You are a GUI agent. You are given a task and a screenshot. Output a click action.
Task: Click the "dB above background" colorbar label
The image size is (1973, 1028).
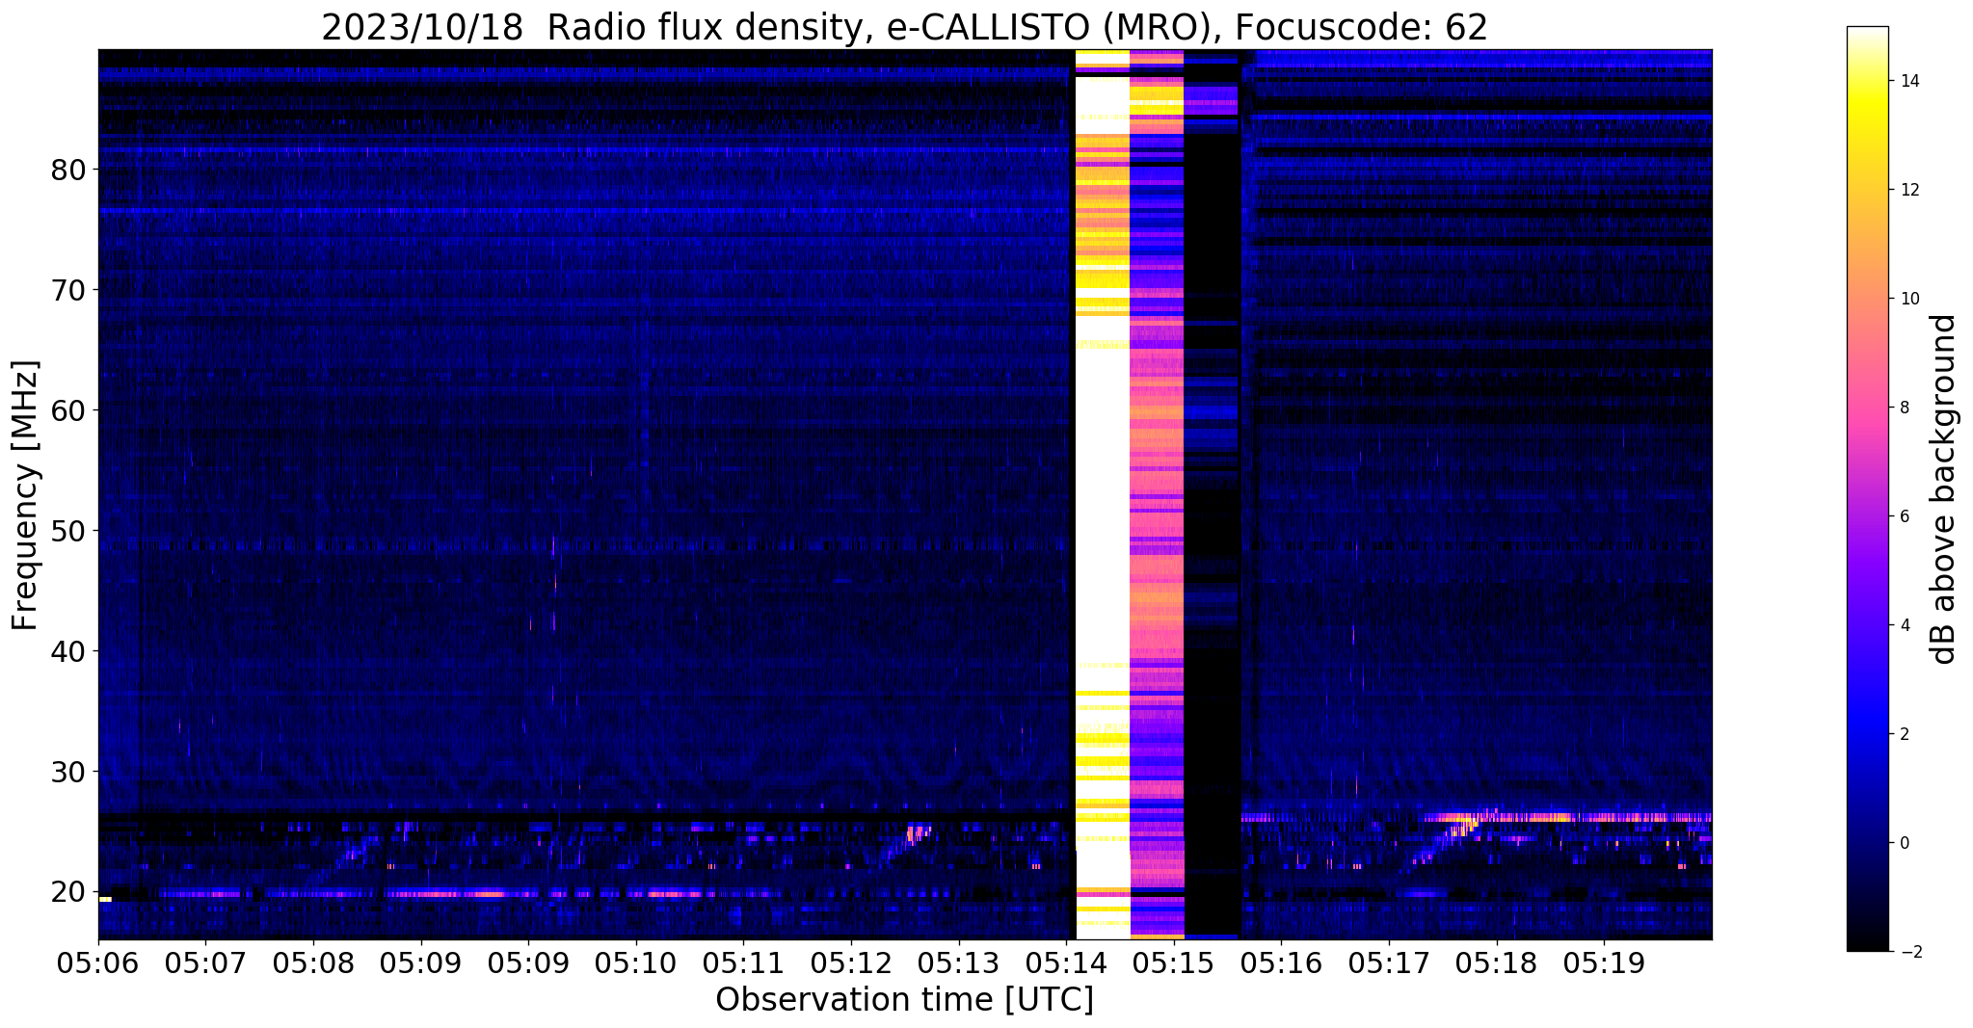(1943, 488)
